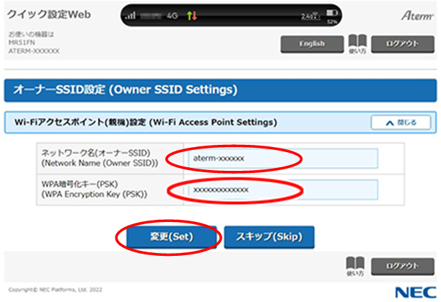Click the NEC logo

pyautogui.click(x=416, y=293)
